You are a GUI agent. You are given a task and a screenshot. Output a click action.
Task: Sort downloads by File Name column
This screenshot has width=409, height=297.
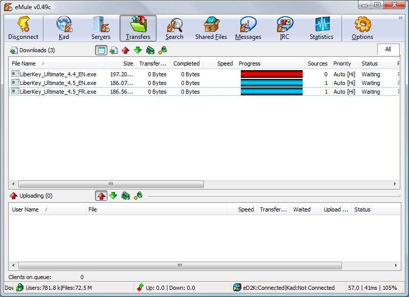[x=57, y=63]
